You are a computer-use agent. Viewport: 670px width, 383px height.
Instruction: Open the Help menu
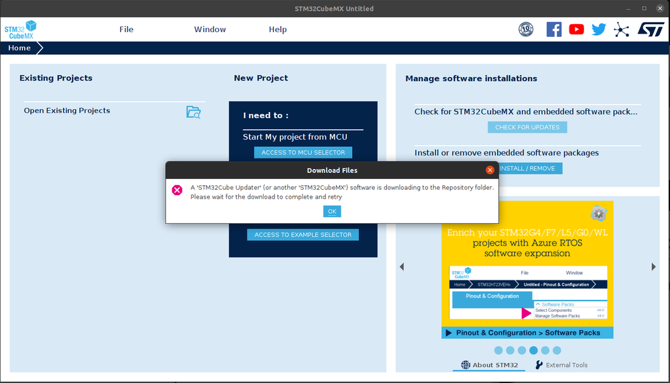pos(278,30)
